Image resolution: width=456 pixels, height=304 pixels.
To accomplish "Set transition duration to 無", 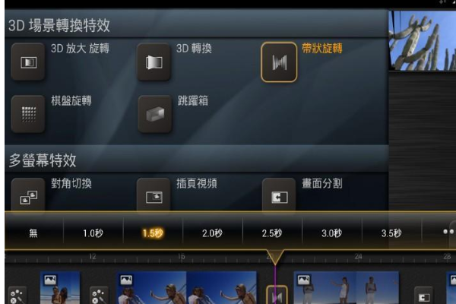I will (33, 233).
